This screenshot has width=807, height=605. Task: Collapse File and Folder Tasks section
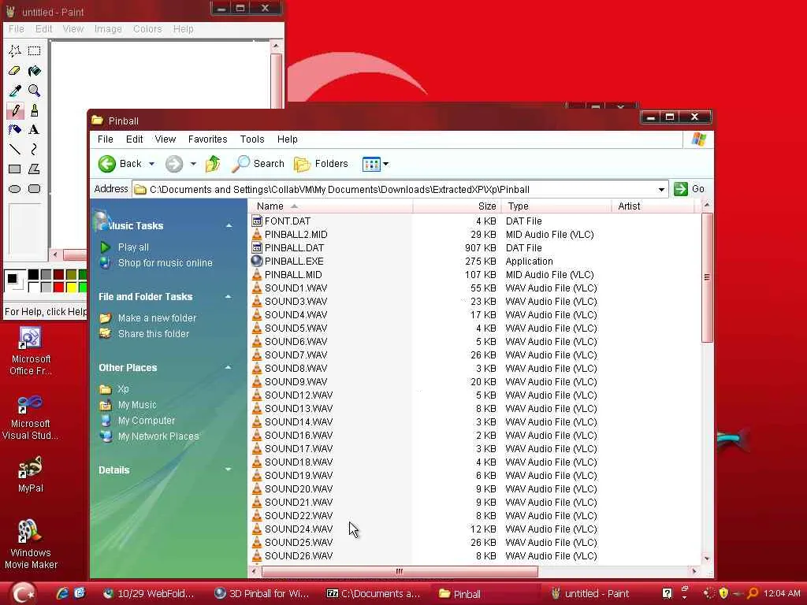[229, 297]
